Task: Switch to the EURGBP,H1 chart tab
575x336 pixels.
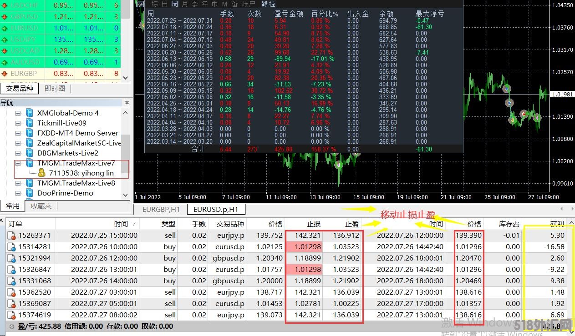Action: [161, 210]
